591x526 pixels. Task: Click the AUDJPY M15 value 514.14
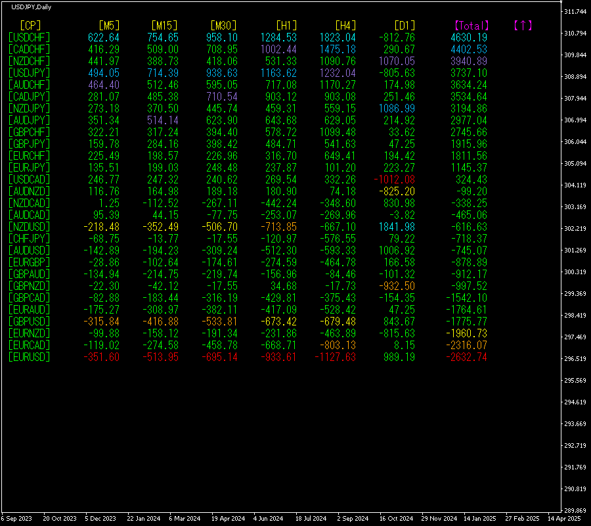click(163, 120)
